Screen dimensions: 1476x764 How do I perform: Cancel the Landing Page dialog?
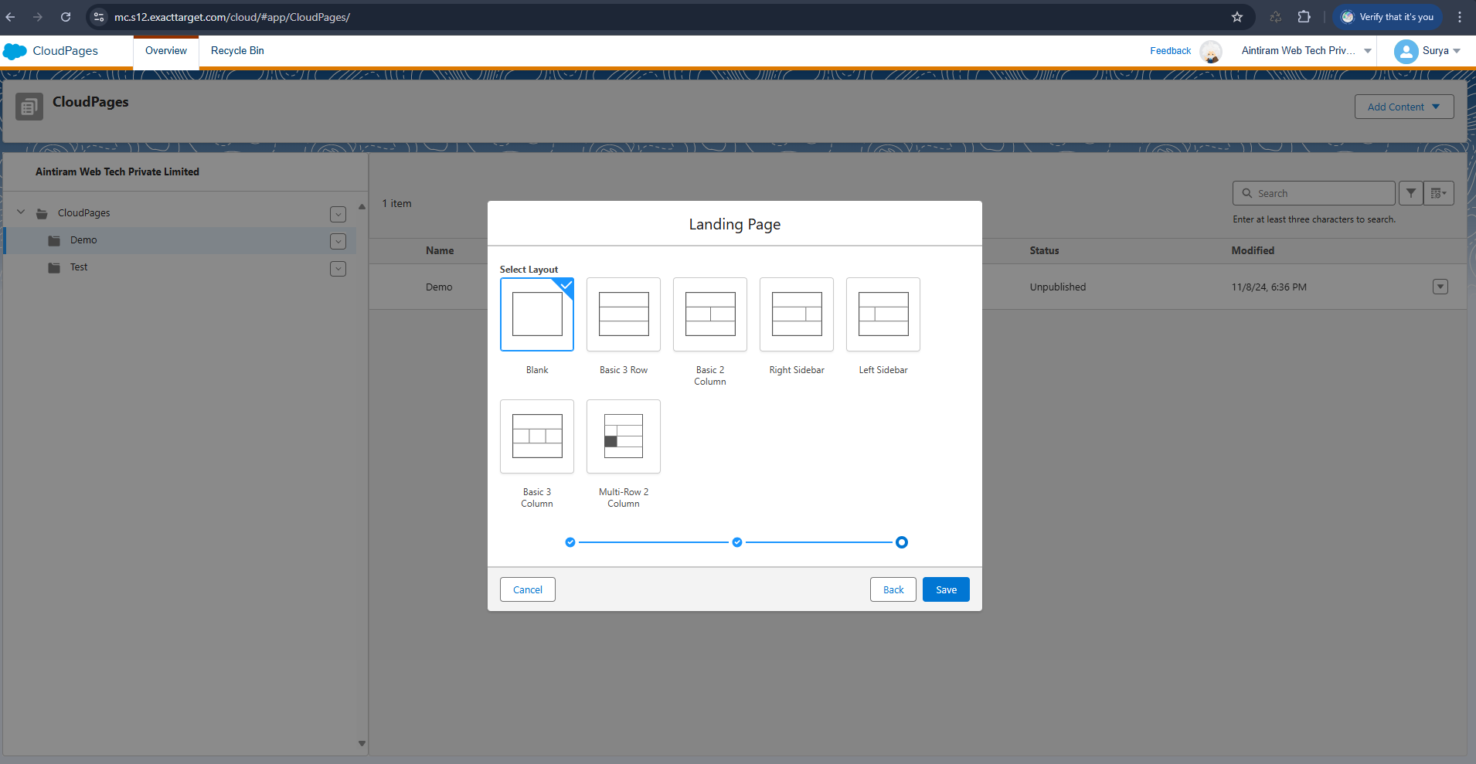point(527,589)
